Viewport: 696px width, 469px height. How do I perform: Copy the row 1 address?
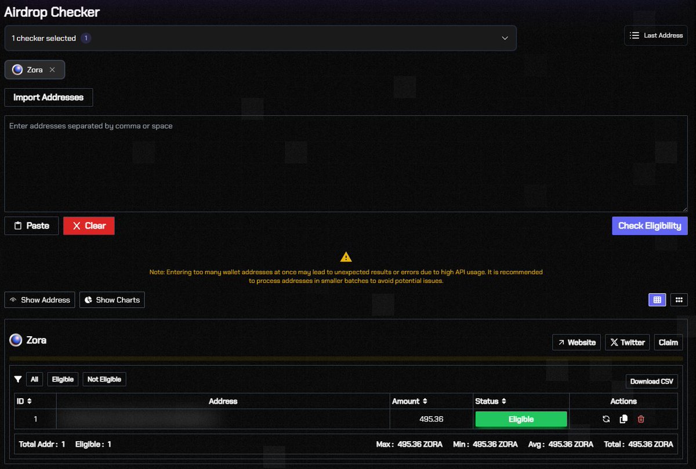[623, 419]
